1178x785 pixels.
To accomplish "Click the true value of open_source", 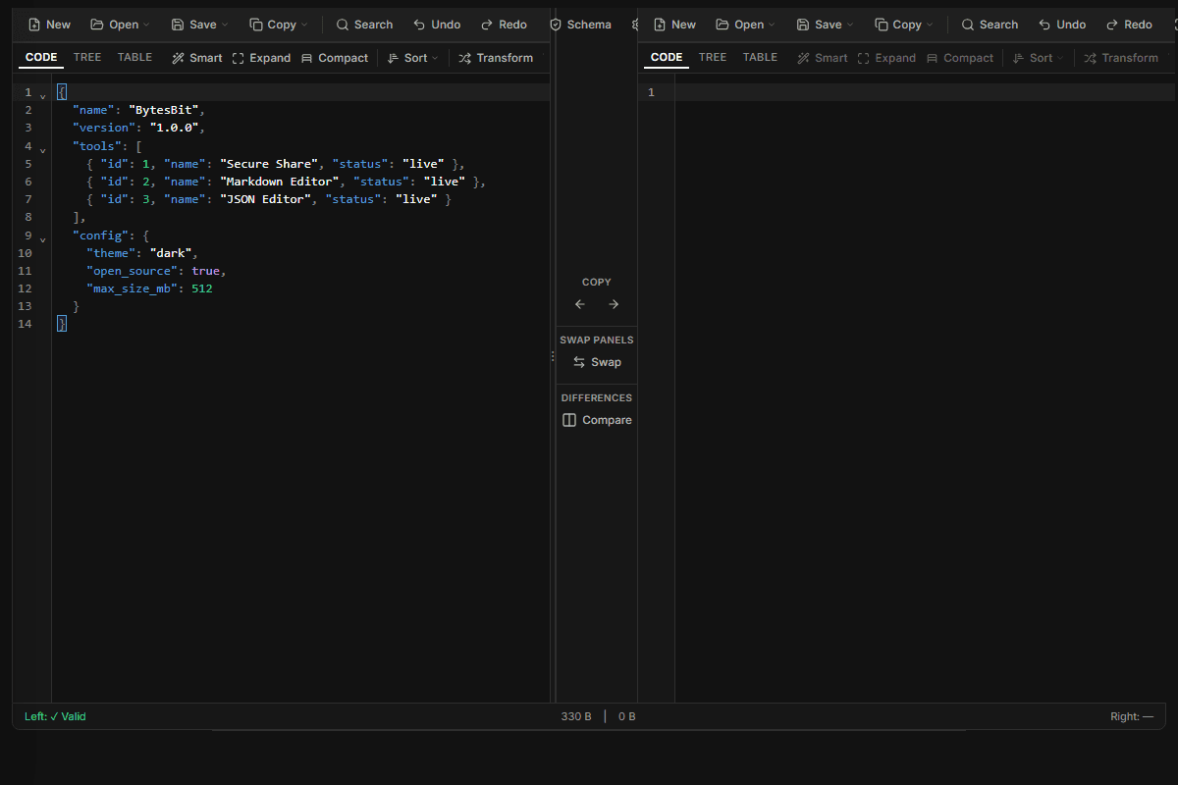I will [206, 271].
